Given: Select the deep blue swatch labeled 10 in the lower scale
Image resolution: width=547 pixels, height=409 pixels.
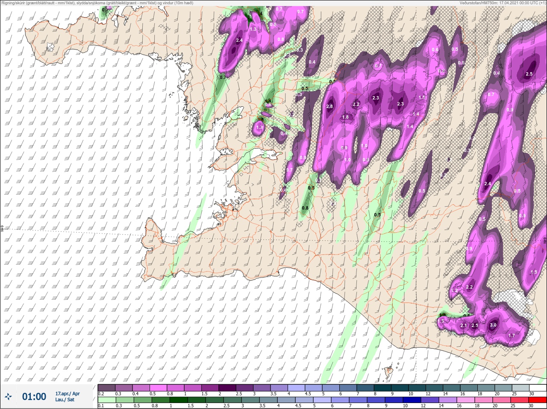Looking at the screenshot, I should (x=413, y=400).
